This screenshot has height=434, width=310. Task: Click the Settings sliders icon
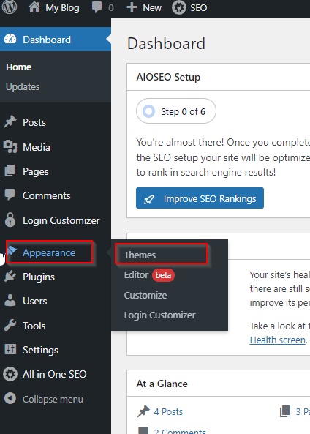coord(10,350)
